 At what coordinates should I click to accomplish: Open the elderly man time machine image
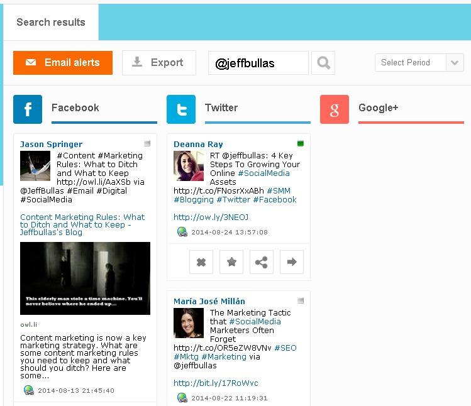[85, 278]
